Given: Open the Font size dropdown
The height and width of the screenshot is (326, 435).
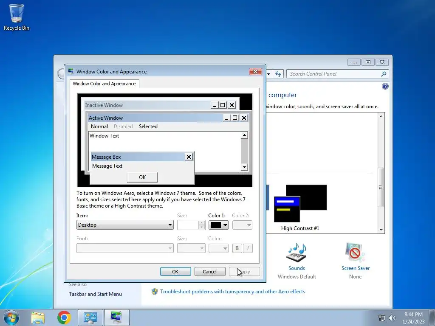Looking at the screenshot, I should coord(191,248).
